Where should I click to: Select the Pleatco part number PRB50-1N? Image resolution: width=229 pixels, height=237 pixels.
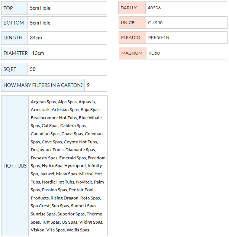[x=159, y=38]
